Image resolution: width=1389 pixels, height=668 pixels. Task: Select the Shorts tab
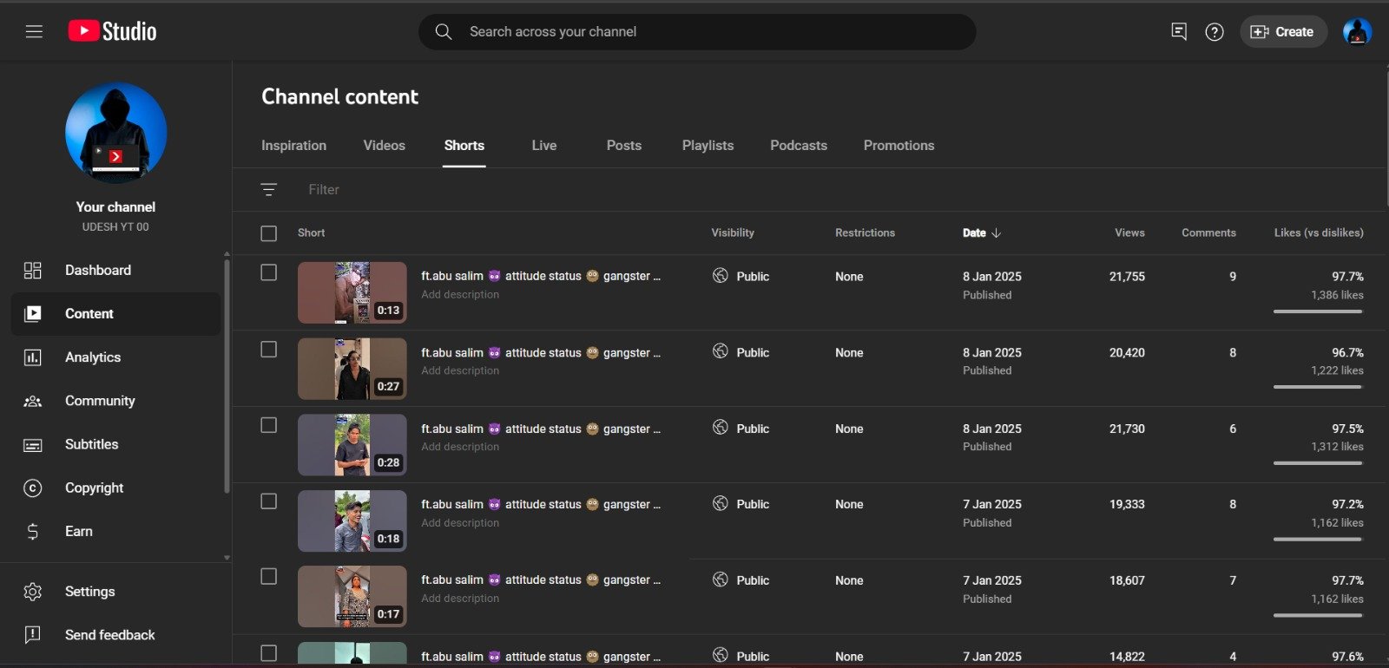(x=464, y=146)
